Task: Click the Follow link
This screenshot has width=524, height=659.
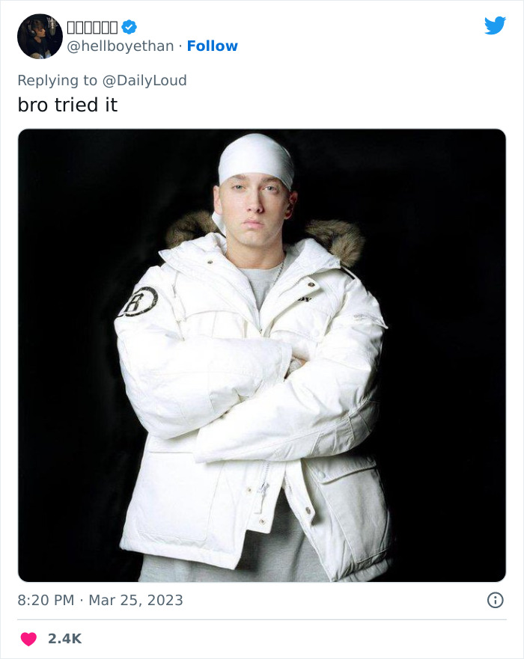Action: (x=213, y=46)
